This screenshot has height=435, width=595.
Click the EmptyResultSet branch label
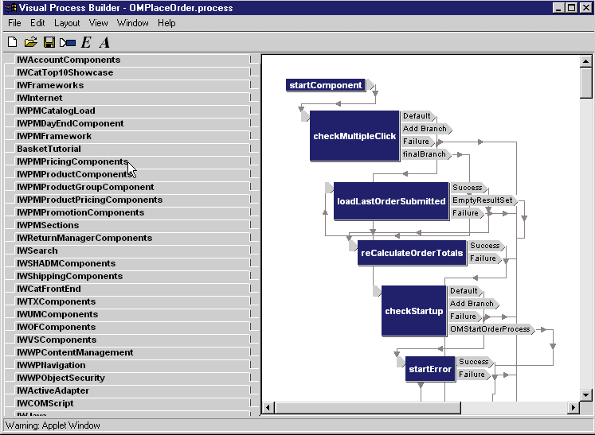point(483,200)
